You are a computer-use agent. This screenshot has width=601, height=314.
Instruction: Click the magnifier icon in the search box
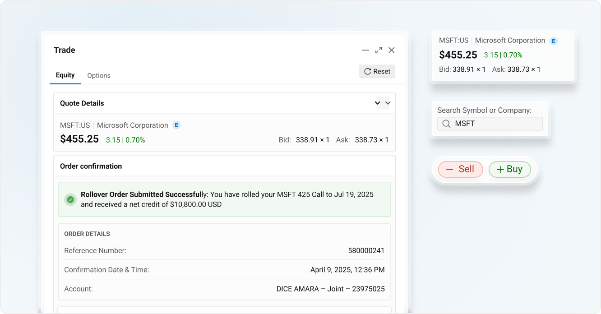[446, 124]
